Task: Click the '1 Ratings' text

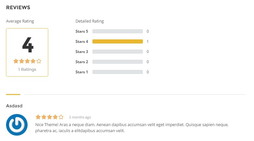Action: (27, 69)
